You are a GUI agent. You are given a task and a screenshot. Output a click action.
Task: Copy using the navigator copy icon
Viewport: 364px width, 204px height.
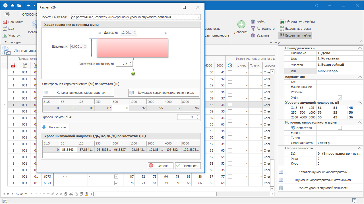66,194
